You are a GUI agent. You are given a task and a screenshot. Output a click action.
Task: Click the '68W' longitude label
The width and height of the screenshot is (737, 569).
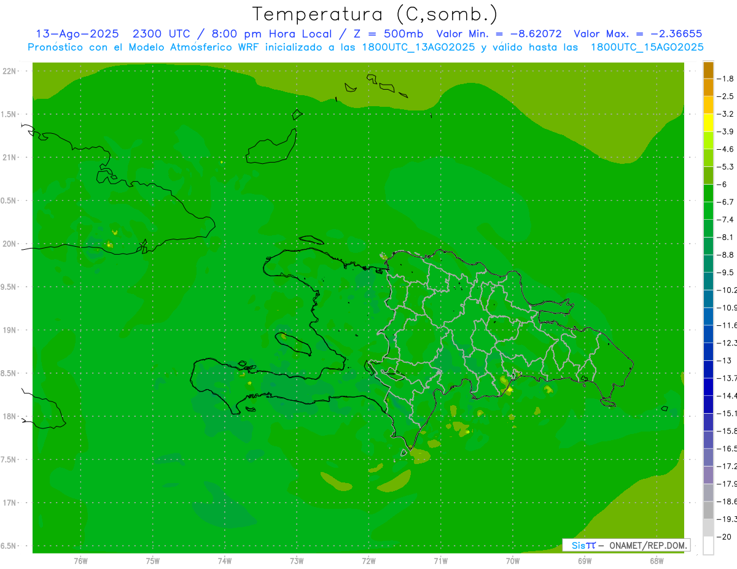tap(657, 560)
